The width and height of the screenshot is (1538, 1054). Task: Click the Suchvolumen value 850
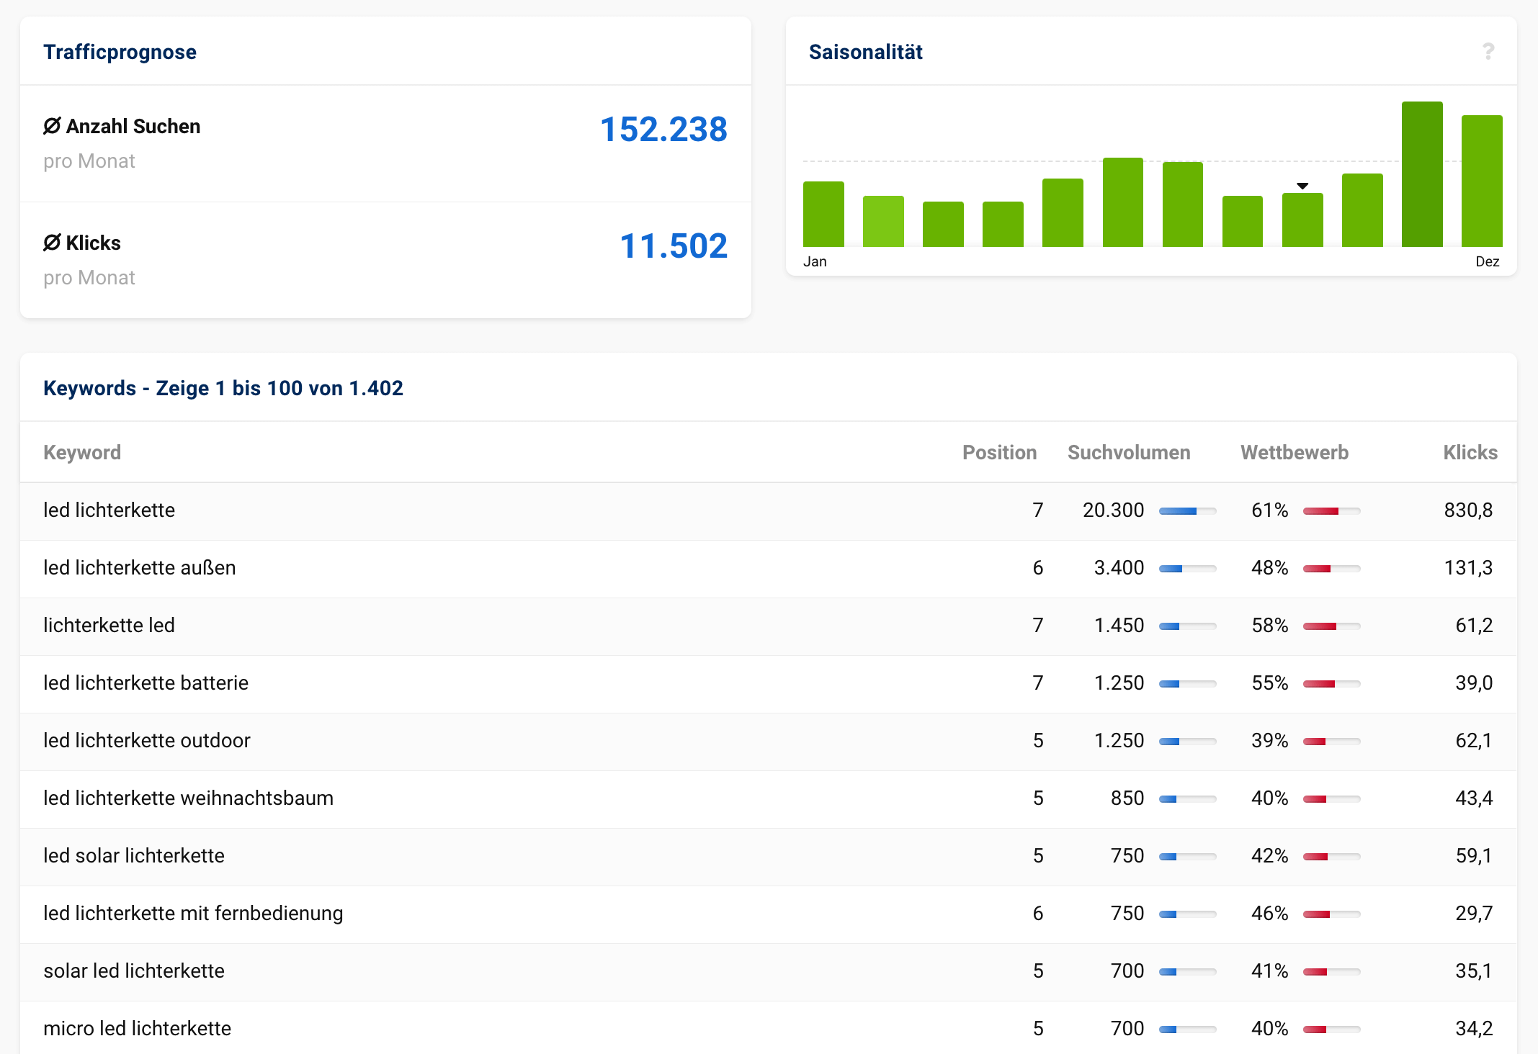(1127, 798)
